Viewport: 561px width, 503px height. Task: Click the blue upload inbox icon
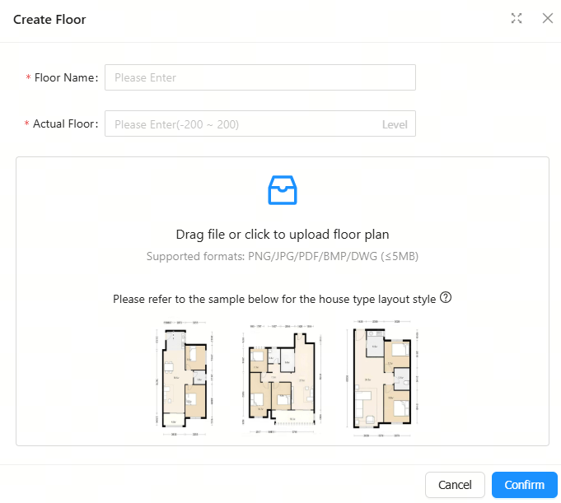point(283,190)
